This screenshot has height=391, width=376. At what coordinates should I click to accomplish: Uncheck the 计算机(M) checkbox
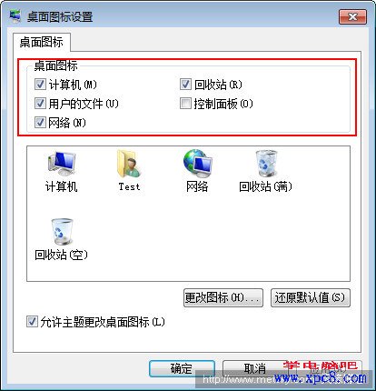tap(40, 85)
